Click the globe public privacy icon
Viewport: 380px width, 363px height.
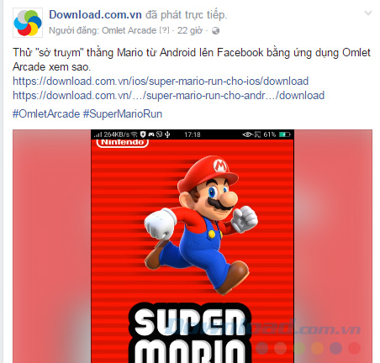[215, 30]
